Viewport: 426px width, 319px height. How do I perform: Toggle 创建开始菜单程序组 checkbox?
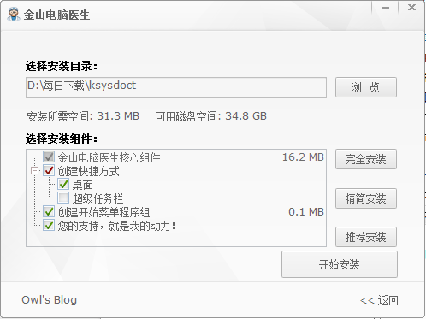[x=49, y=211]
